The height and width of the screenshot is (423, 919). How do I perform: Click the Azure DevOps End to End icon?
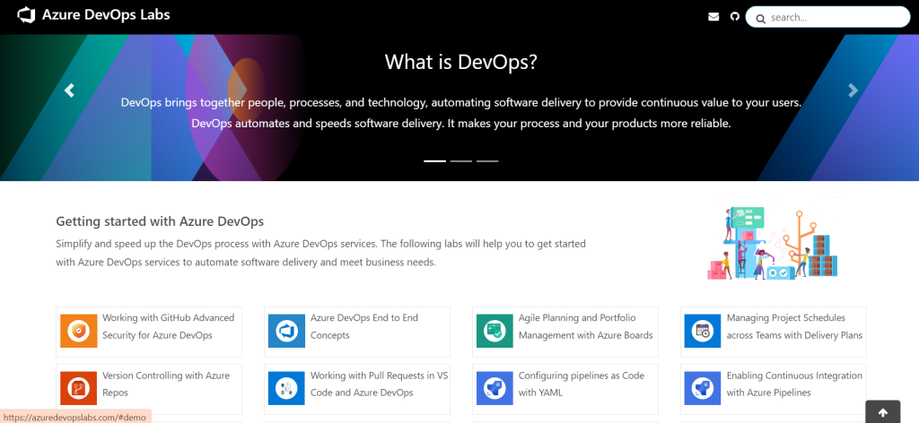pos(287,331)
